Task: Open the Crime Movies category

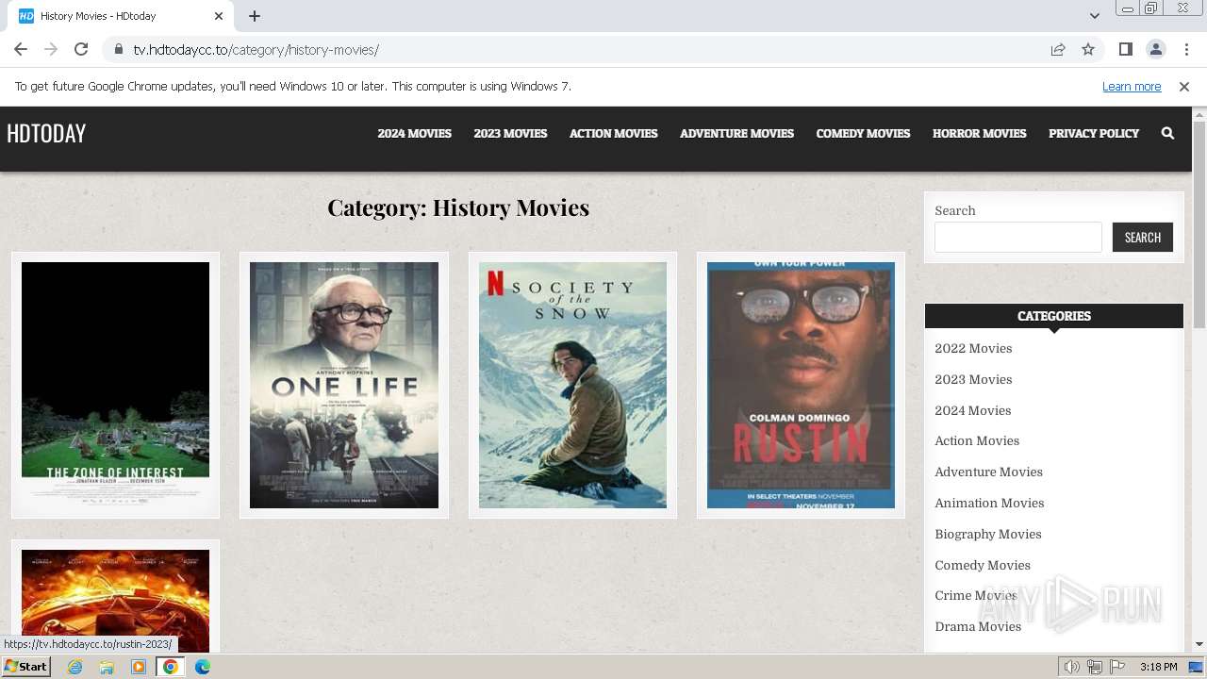Action: coord(976,595)
